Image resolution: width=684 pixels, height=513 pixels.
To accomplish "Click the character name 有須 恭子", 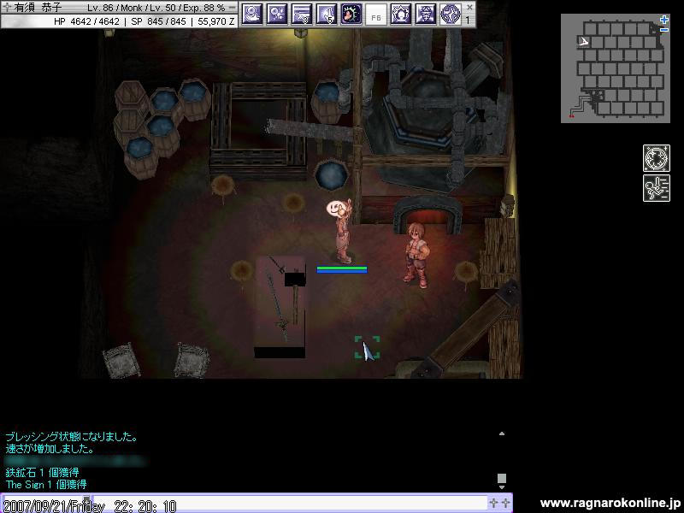I will (38, 8).
